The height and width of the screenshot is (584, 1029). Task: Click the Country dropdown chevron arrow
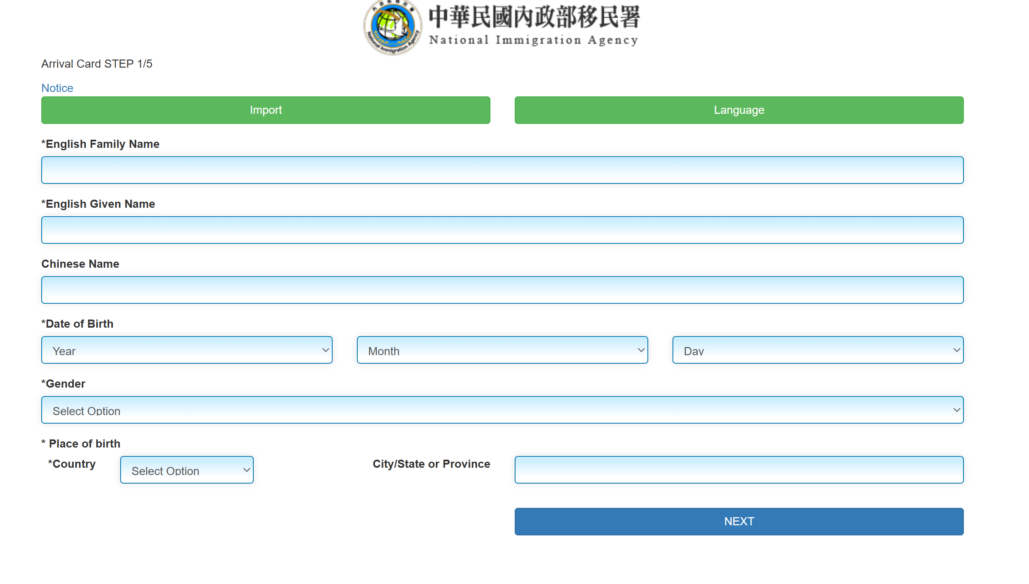click(x=246, y=470)
